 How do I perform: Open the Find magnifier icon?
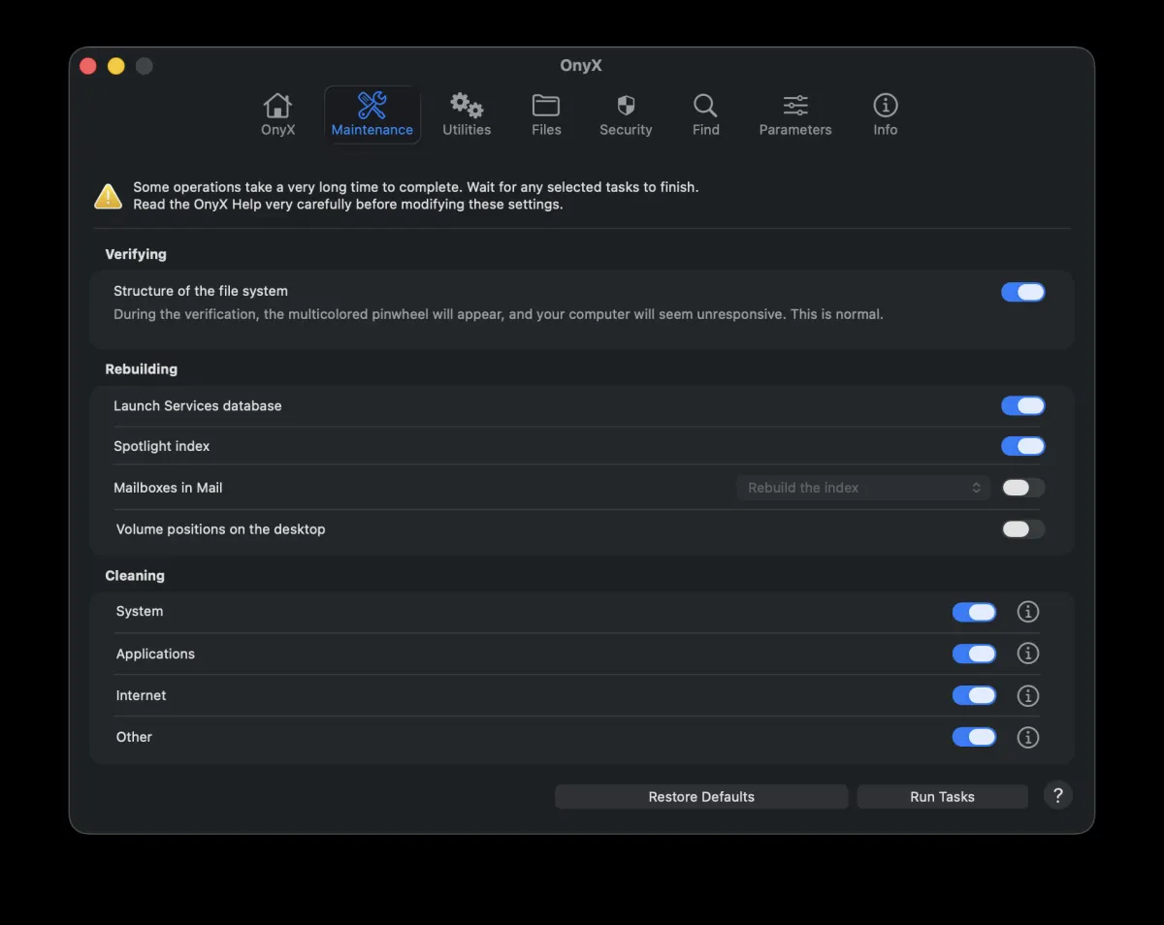tap(706, 114)
